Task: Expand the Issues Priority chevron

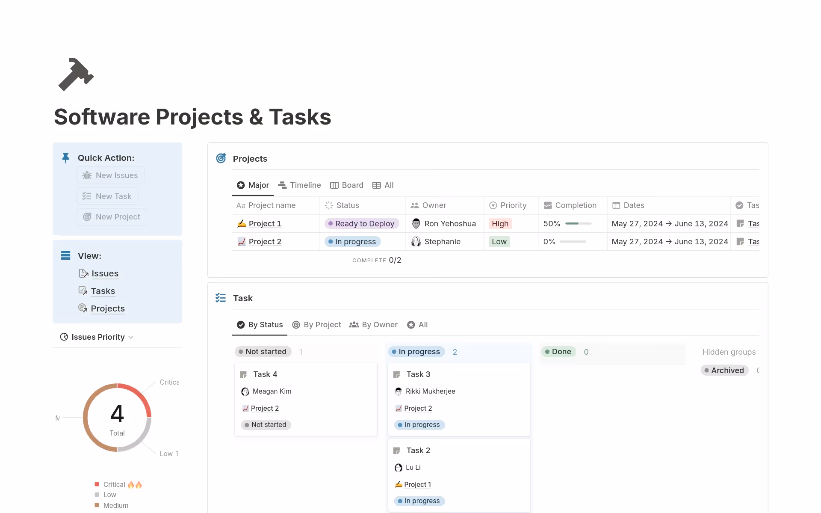Action: (131, 337)
